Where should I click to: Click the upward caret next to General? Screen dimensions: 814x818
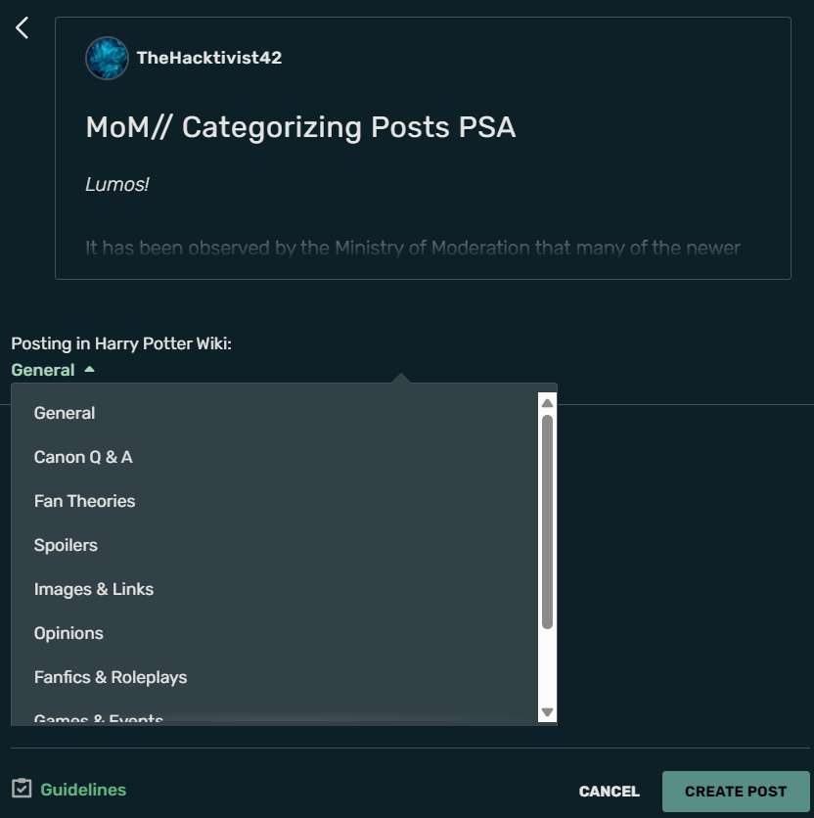coord(88,370)
